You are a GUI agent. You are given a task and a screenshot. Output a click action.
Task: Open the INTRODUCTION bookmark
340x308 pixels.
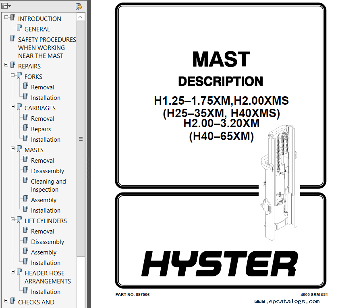click(39, 19)
